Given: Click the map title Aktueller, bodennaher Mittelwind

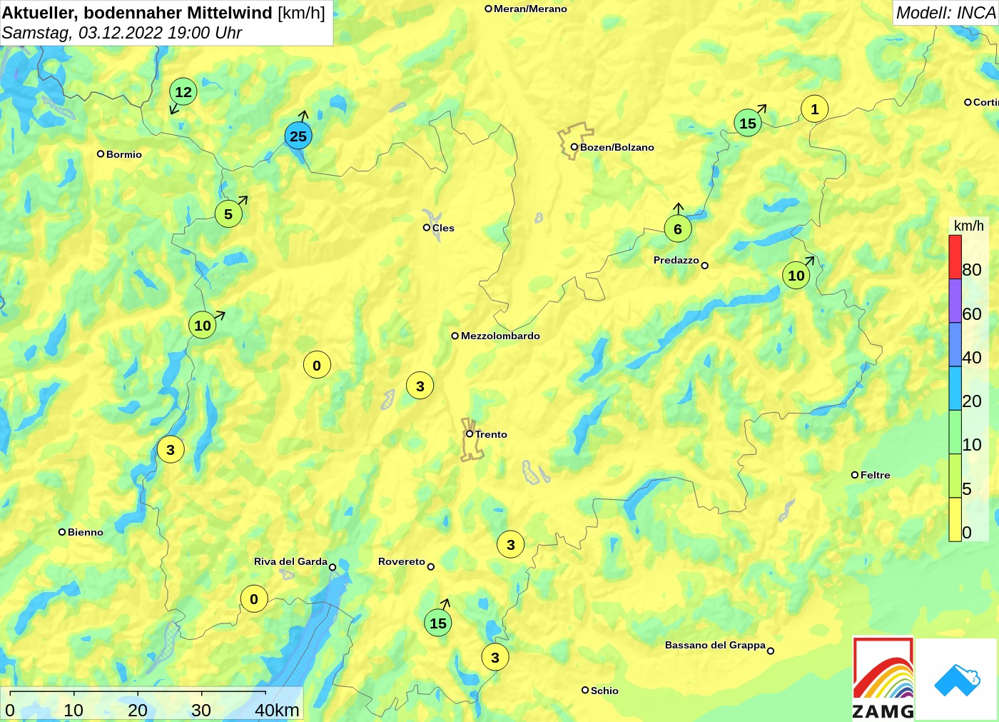Looking at the screenshot, I should [137, 13].
